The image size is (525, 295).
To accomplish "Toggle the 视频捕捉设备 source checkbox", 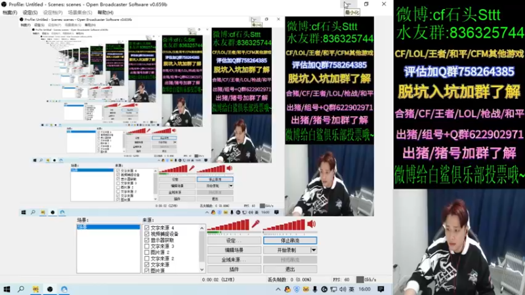I will (x=146, y=234).
